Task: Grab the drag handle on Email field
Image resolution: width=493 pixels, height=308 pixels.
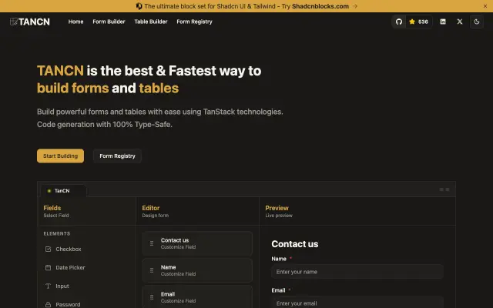Action: click(152, 297)
